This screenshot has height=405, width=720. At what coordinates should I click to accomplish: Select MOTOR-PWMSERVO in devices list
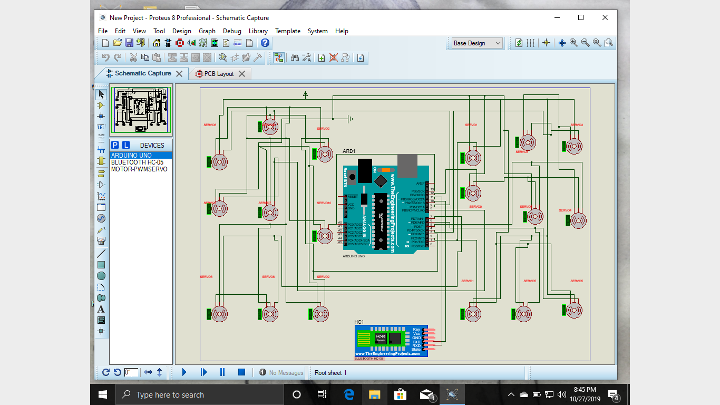tap(141, 169)
